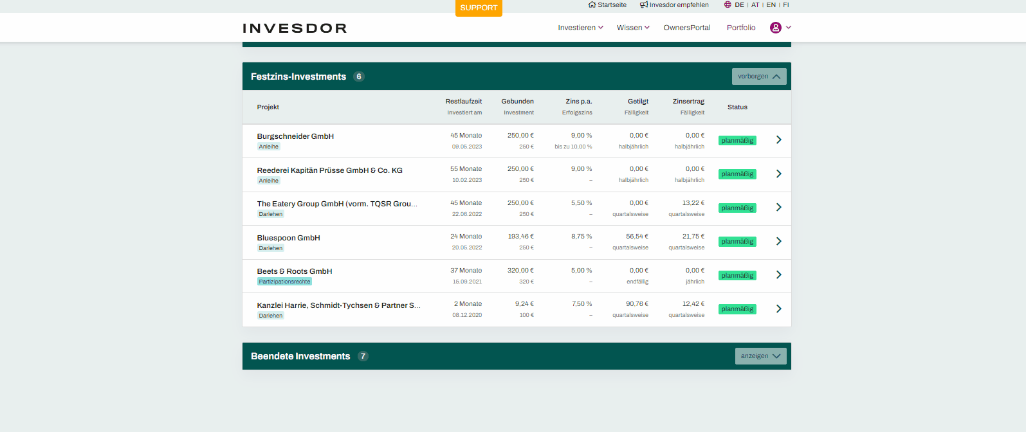Click the planmäßig status badge for Bluespoon
This screenshot has width=1026, height=432.
coord(737,242)
